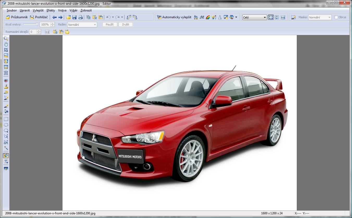Click the levels histogram icon
The width and height of the screenshot is (352, 218).
pyautogui.click(x=196, y=17)
